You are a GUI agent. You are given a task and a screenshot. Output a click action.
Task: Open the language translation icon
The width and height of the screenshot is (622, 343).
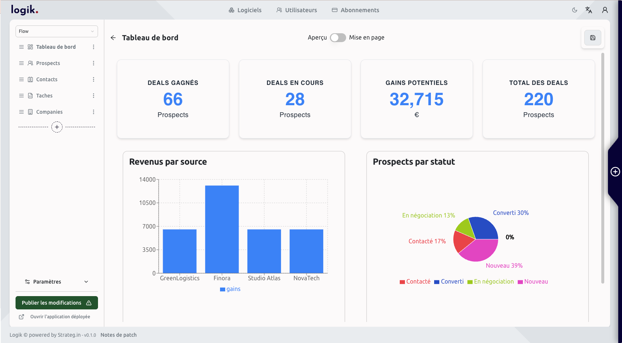click(x=589, y=10)
